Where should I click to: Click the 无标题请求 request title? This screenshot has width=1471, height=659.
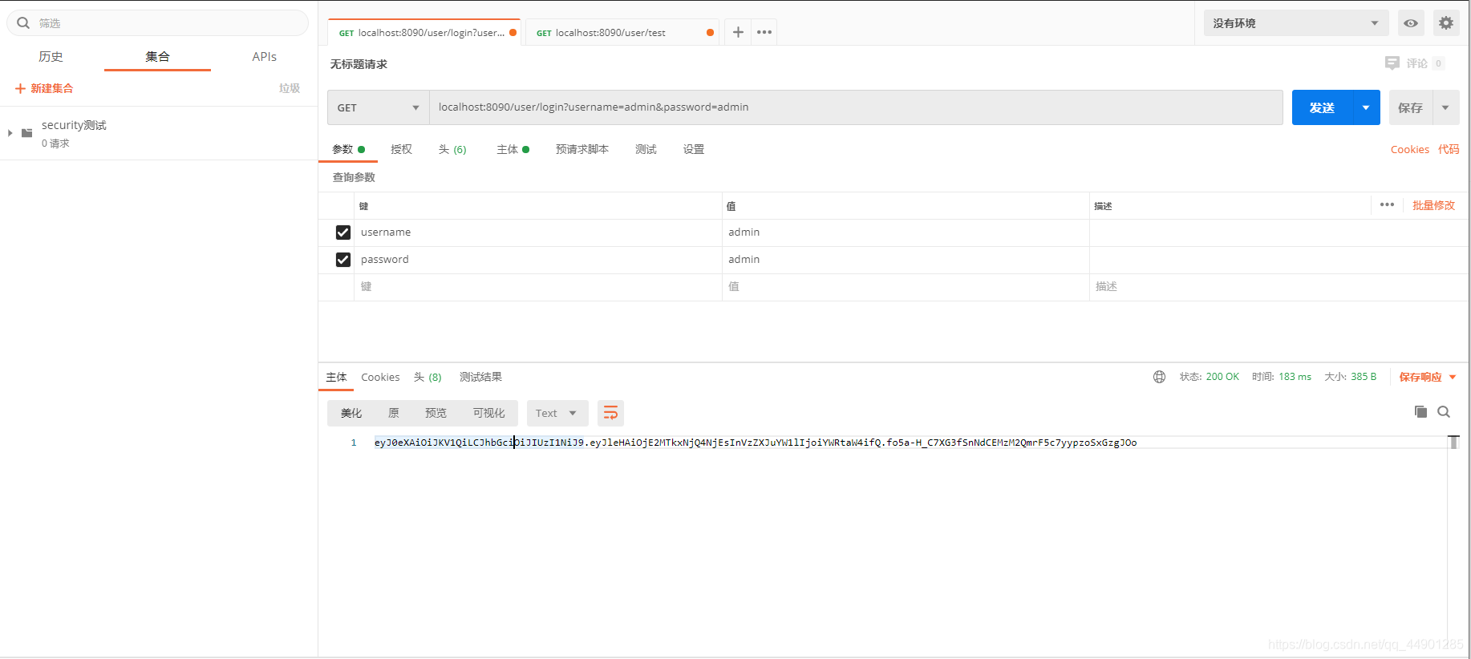tap(359, 64)
